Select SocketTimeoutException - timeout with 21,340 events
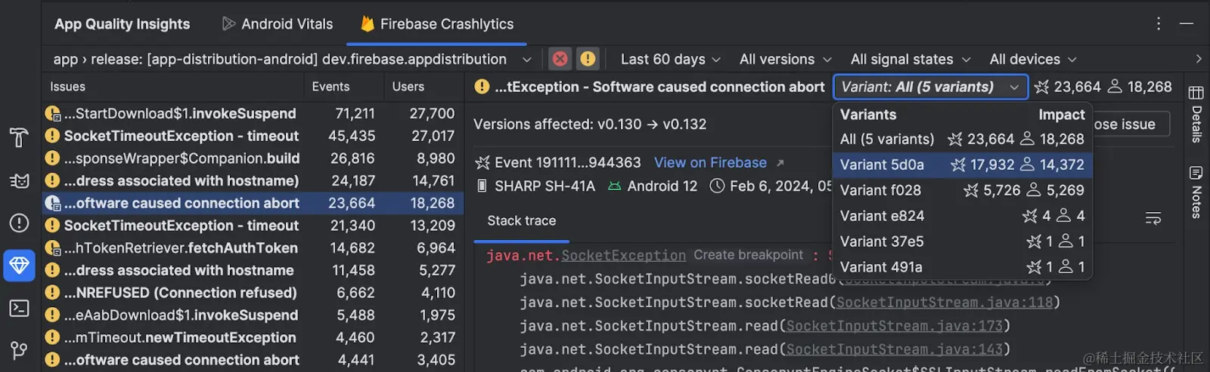Image resolution: width=1210 pixels, height=372 pixels. pyautogui.click(x=253, y=226)
